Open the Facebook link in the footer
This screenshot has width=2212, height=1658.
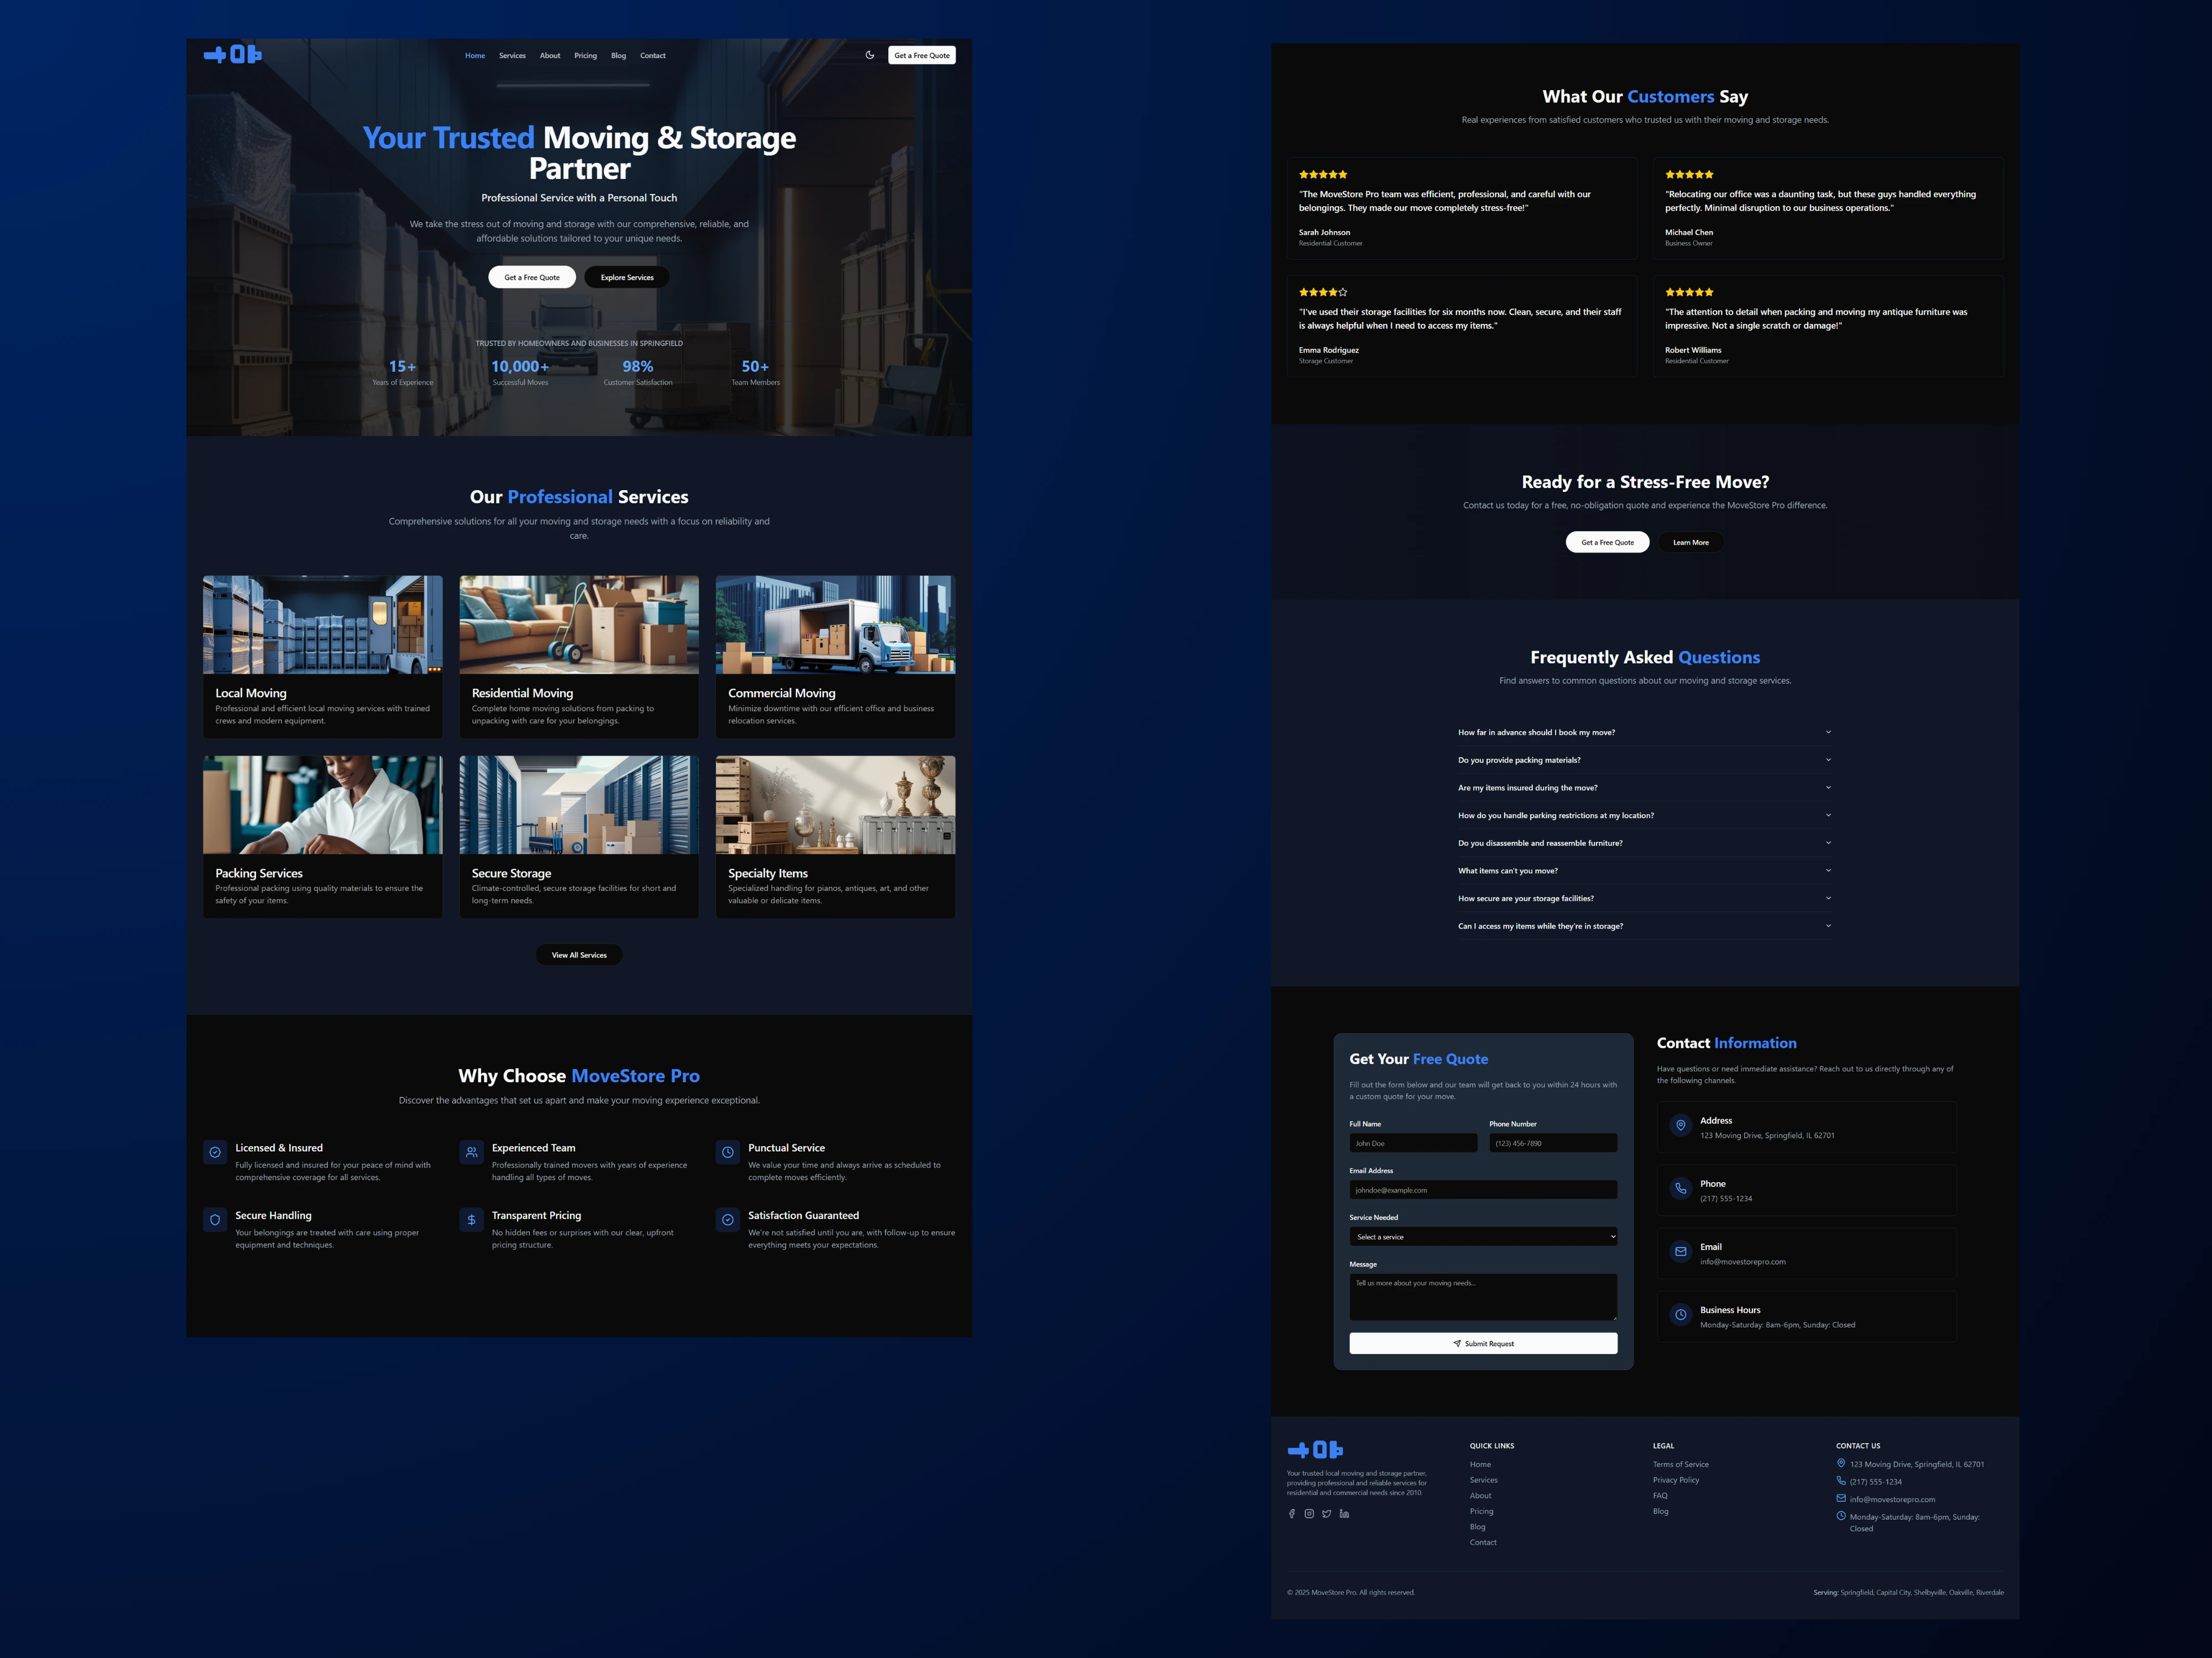1292,1514
